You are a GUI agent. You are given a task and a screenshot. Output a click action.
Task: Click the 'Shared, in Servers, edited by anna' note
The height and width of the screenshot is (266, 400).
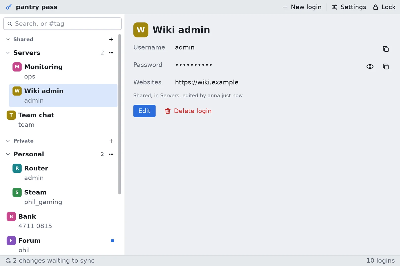[x=188, y=96]
